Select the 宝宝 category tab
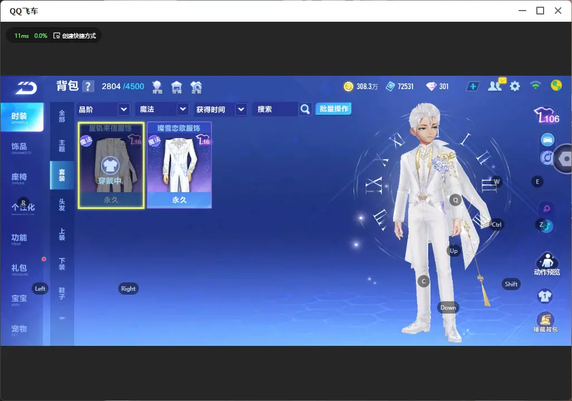The width and height of the screenshot is (572, 401). click(x=19, y=299)
